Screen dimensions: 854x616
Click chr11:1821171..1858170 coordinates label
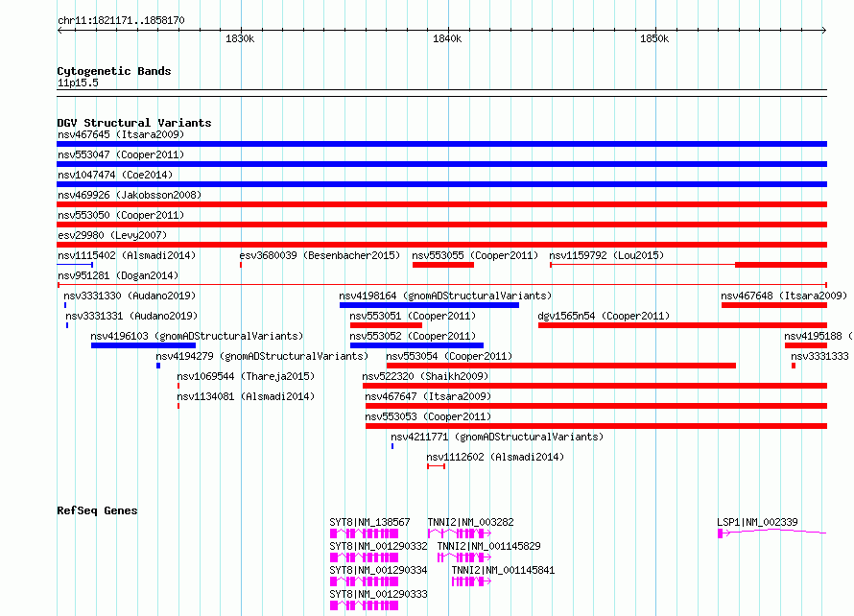point(121,21)
